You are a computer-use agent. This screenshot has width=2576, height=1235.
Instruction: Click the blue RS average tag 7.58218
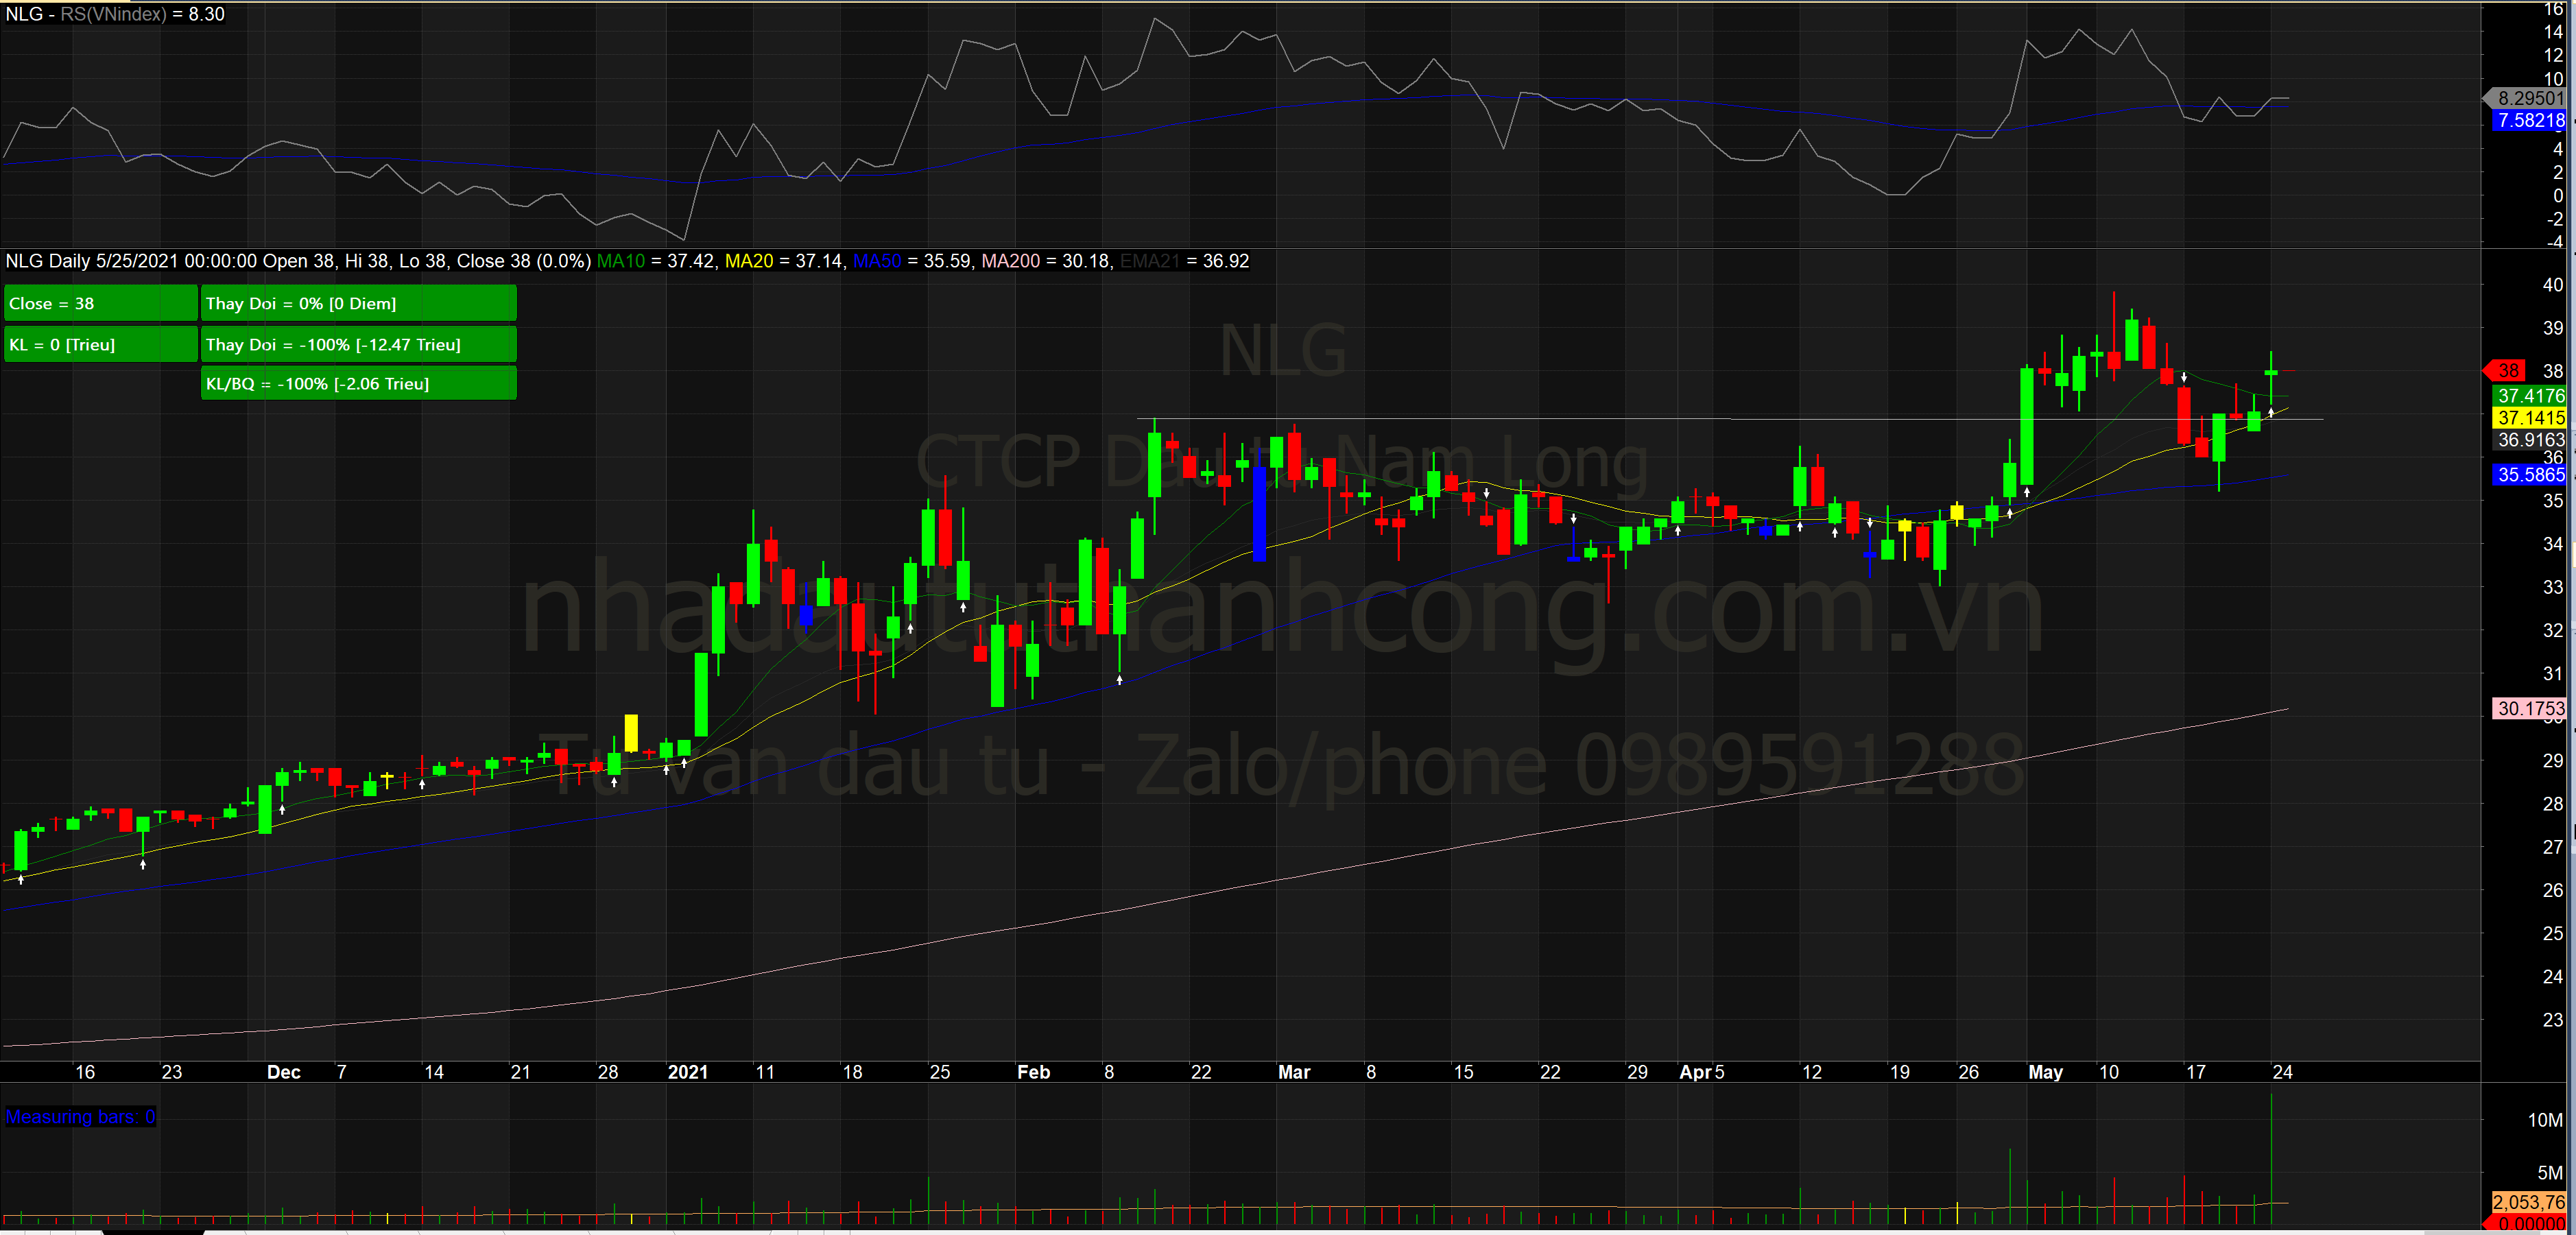click(2530, 121)
